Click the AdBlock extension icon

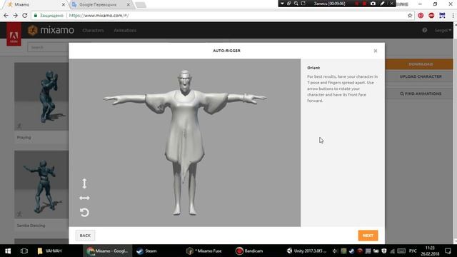point(431,16)
